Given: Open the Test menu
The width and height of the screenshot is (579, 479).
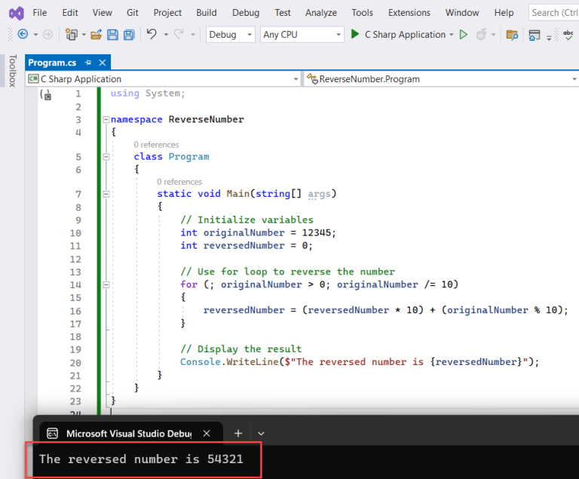Looking at the screenshot, I should [x=283, y=13].
